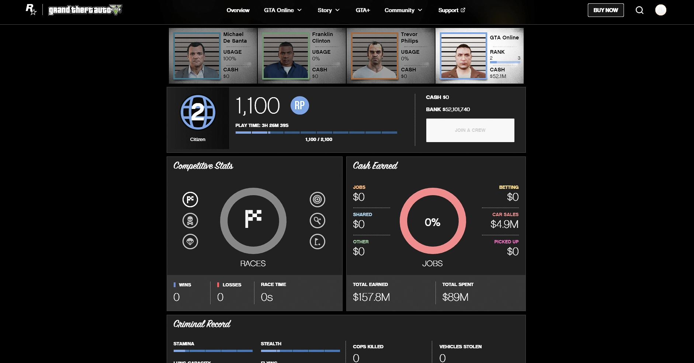Expand the GTA Online navigation menu
The height and width of the screenshot is (363, 694).
coord(283,10)
